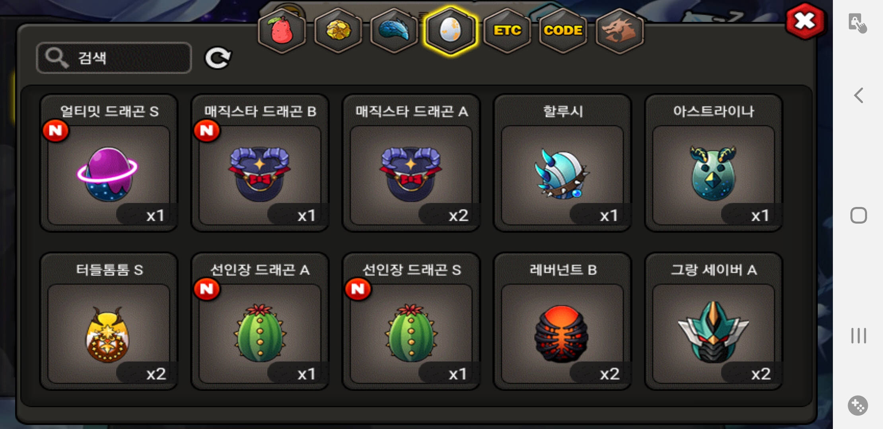This screenshot has width=883, height=429.
Task: Open the CODE tab
Action: tap(563, 31)
